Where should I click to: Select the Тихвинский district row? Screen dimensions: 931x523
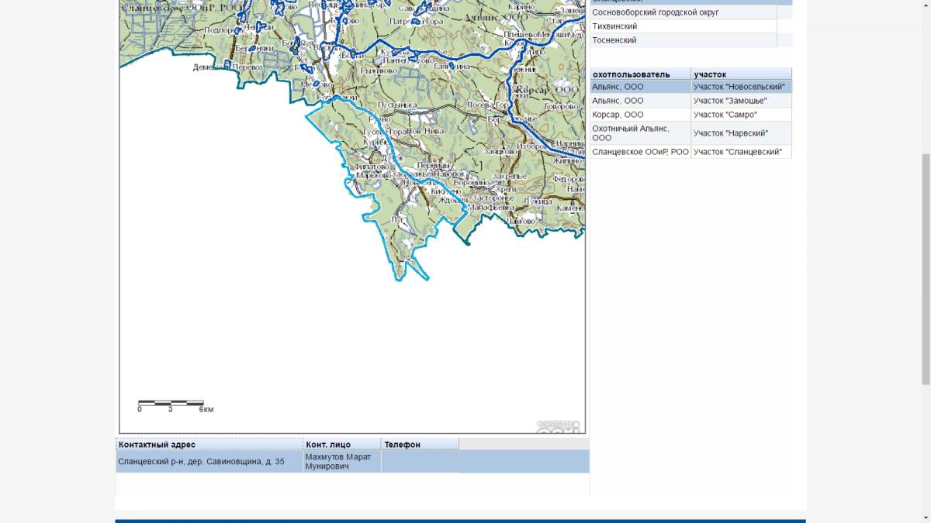683,26
